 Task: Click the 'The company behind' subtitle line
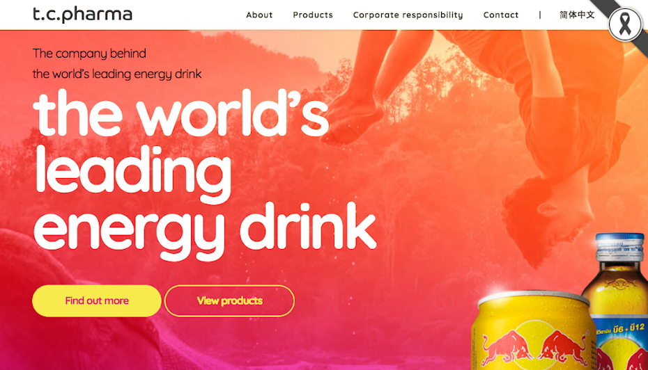point(89,54)
